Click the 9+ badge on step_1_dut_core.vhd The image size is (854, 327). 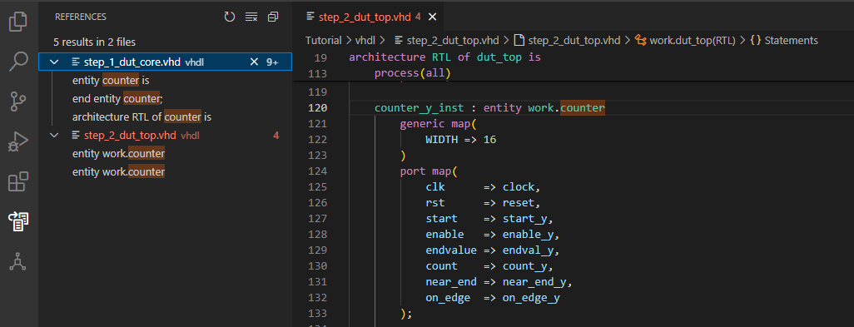[272, 62]
